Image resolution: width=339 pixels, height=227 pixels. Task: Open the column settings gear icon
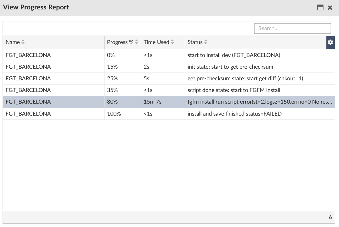click(x=330, y=42)
